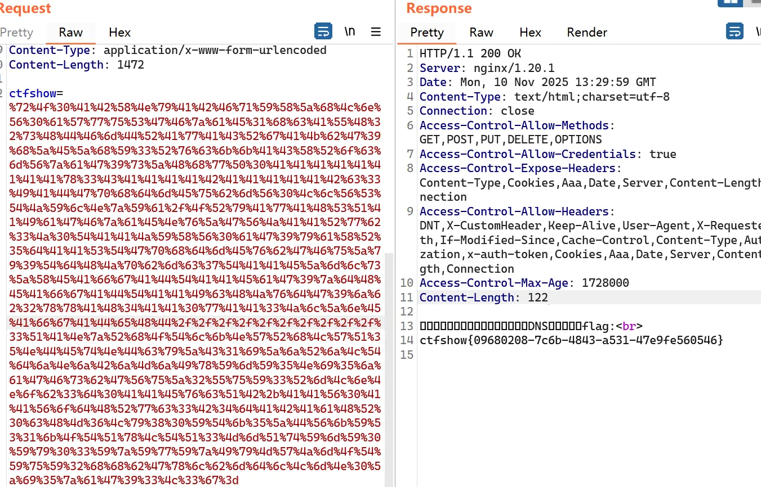Open the Hex tab in Response panel
Screen dimensions: 761x487
(530, 32)
